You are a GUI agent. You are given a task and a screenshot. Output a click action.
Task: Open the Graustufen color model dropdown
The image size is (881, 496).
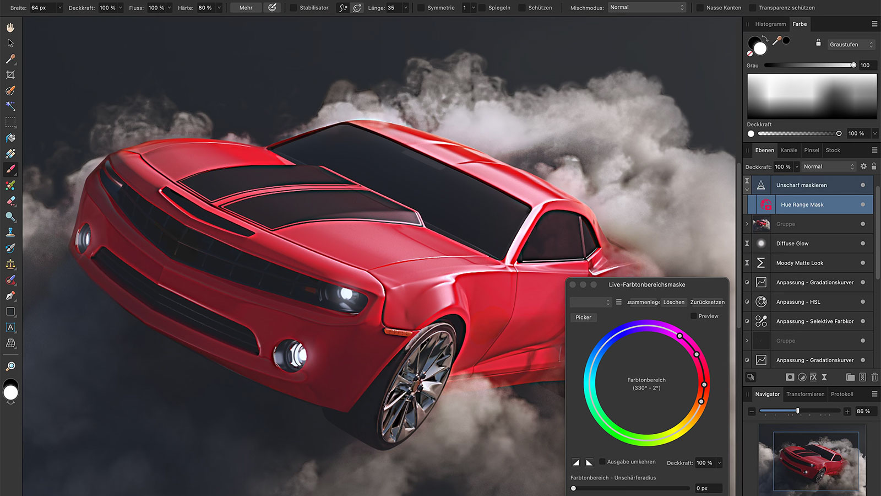click(851, 45)
